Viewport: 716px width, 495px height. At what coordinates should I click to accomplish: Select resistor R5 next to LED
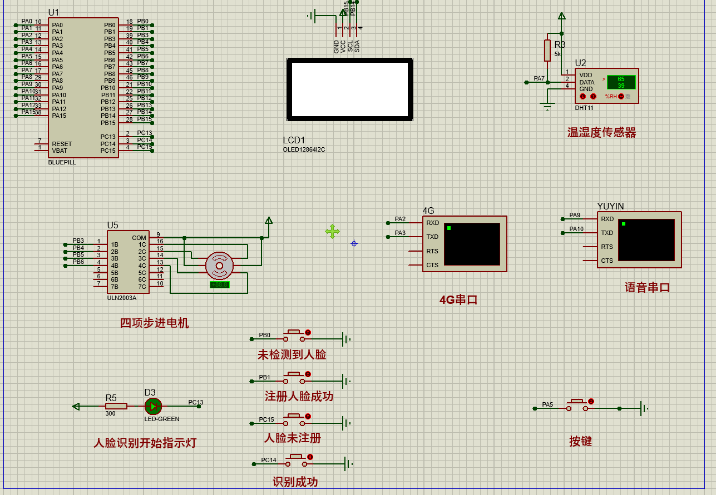coord(116,406)
